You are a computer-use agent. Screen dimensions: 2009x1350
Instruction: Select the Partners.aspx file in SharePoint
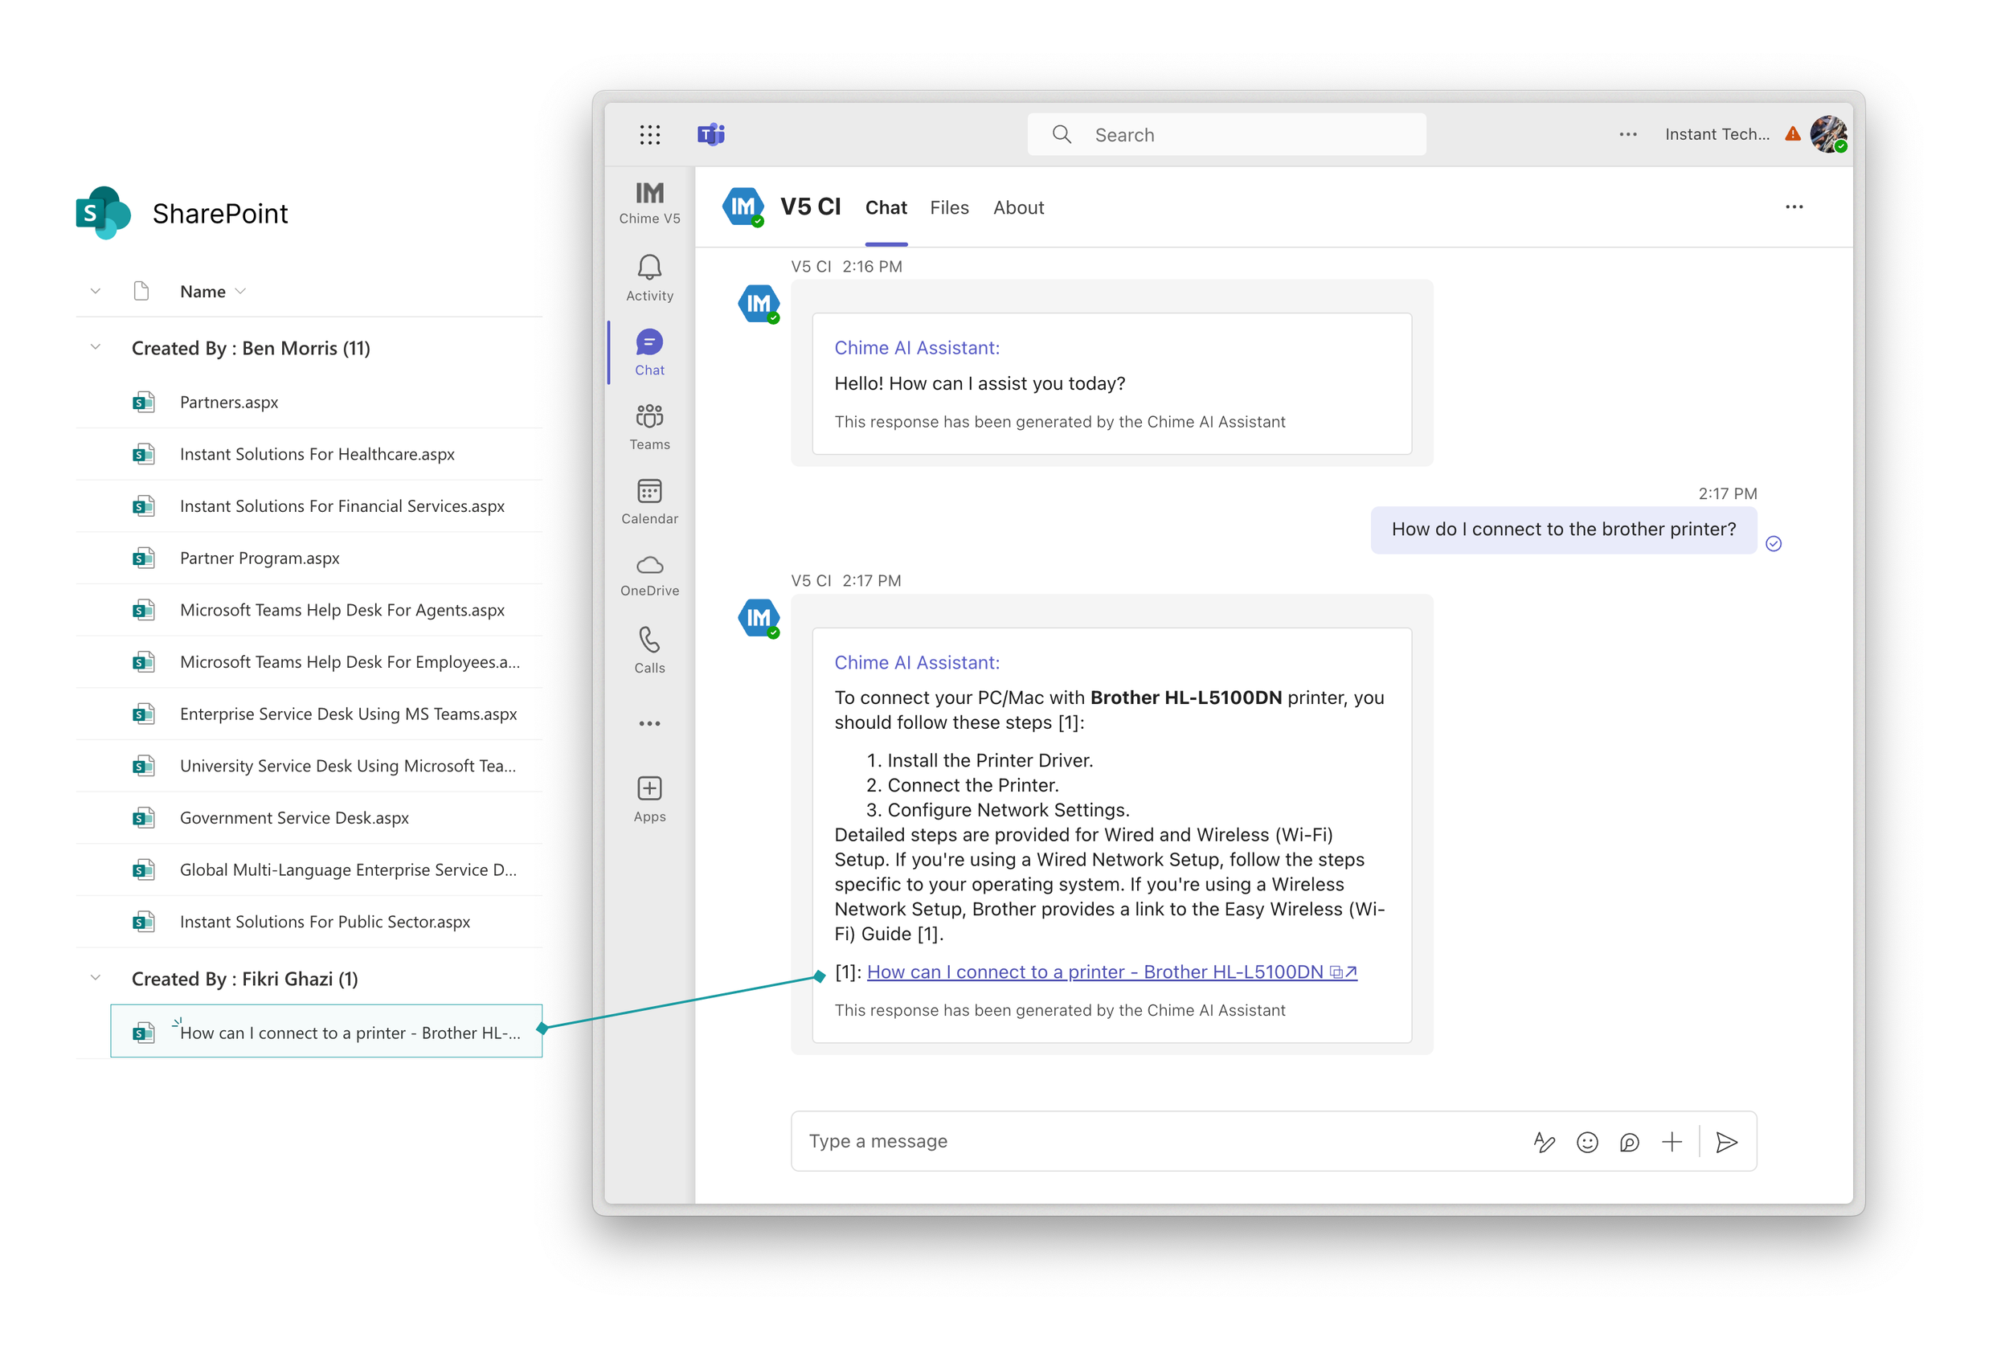pos(229,401)
